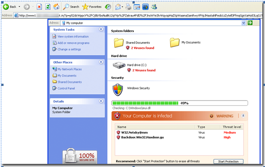The width and height of the screenshot is (265, 167).
Task: Click the Threat level column header
Action: pyautogui.click(x=232, y=127)
